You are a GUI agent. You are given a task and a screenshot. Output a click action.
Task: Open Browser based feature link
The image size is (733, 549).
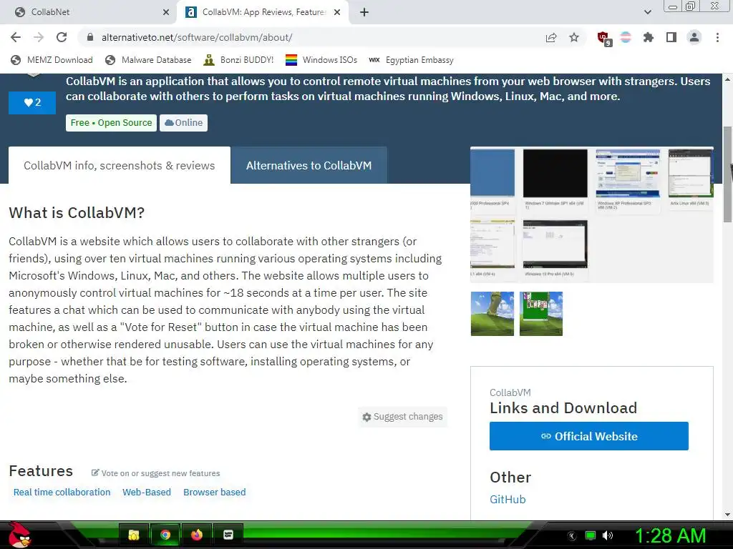(215, 492)
